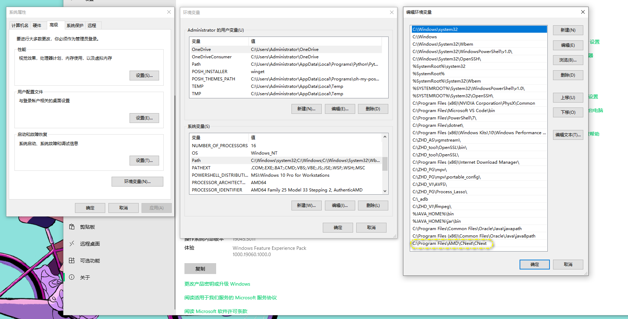The width and height of the screenshot is (628, 319).
Task: Open 剪贴板 settings page
Action: tap(119, 227)
